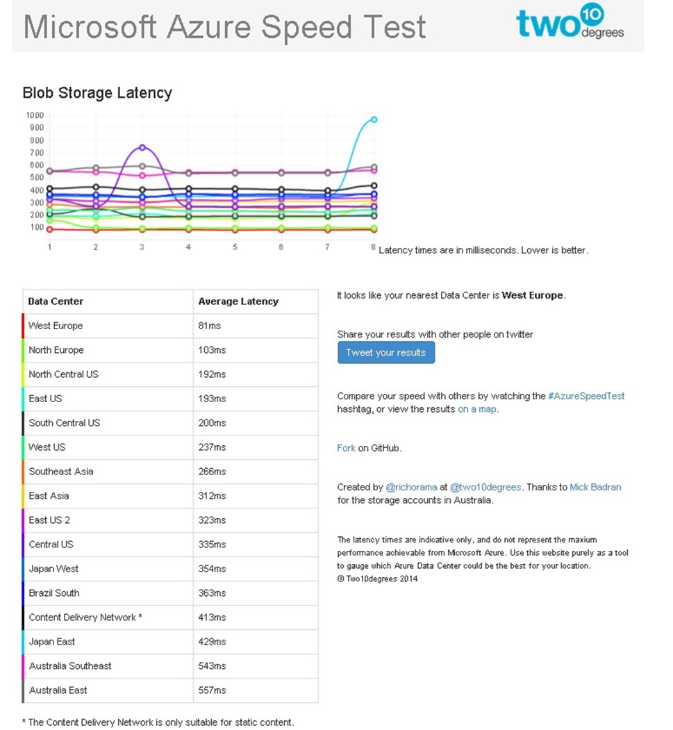Screen dimensions: 673x730
Task: Click the Microsoft Azure Speed Test heading
Action: (x=224, y=26)
